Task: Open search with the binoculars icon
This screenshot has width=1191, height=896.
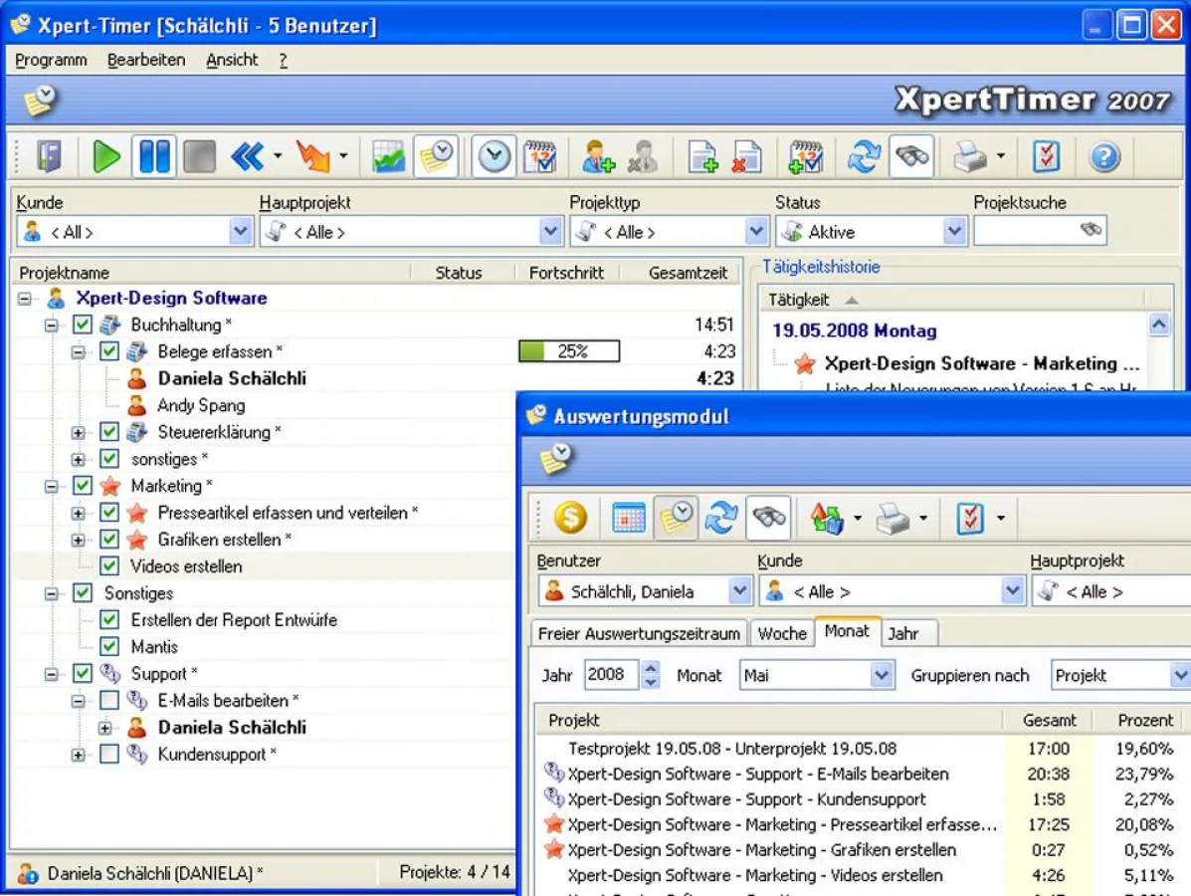Action: [912, 155]
